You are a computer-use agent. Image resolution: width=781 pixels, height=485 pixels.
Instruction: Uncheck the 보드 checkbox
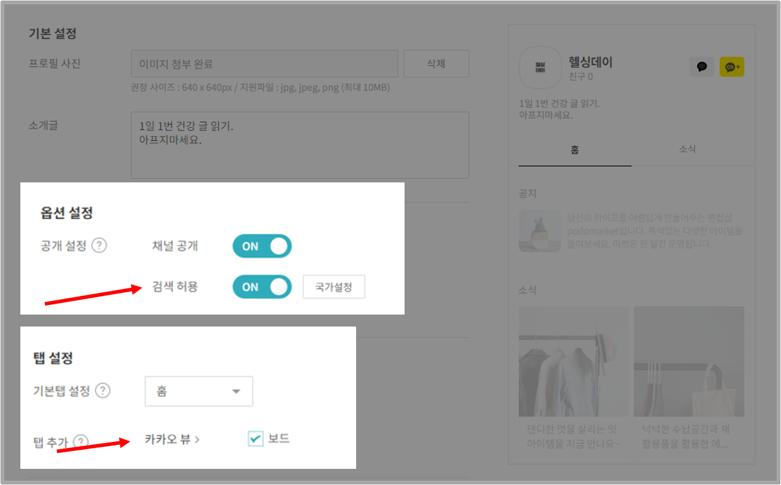click(256, 438)
